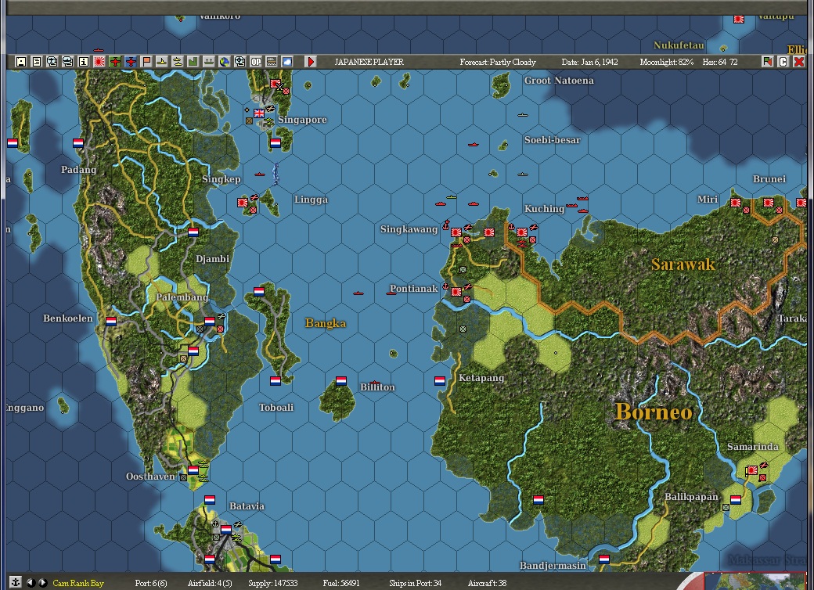Click the red X button in the top bar
The width and height of the screenshot is (814, 590).
tap(799, 62)
